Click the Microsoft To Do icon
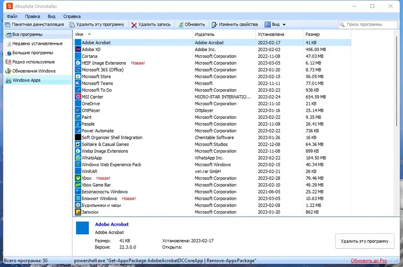This screenshot has width=403, height=267. coord(78,90)
